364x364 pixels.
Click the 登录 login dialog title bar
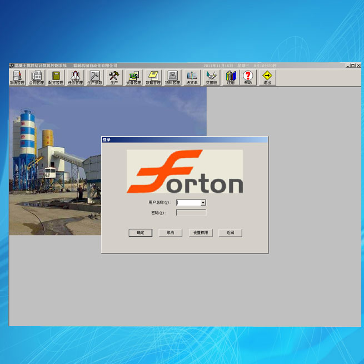(185, 139)
